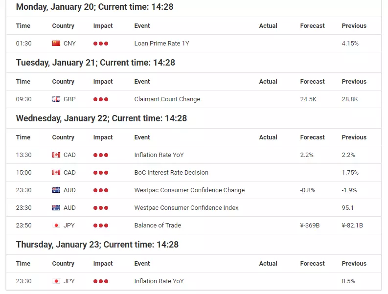This screenshot has width=388, height=294.
Task: Click the Monday, January 20 date heading
Action: point(94,7)
